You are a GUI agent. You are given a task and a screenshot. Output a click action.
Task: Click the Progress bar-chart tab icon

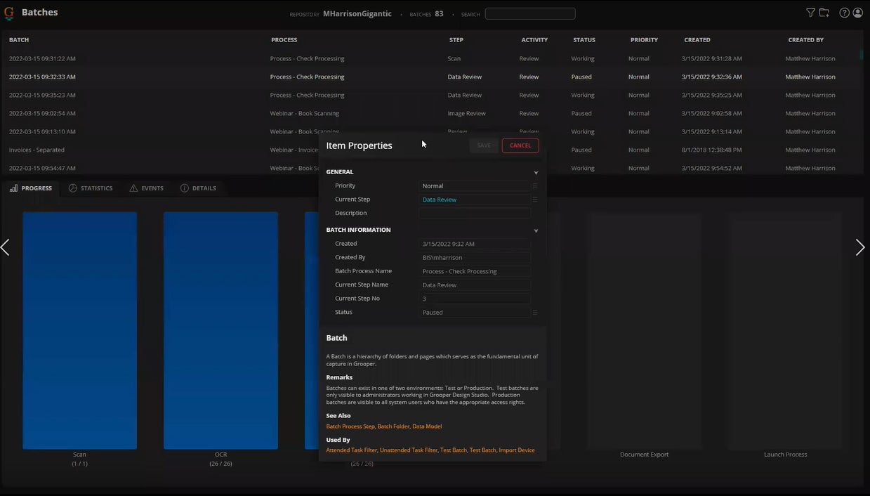pos(13,188)
